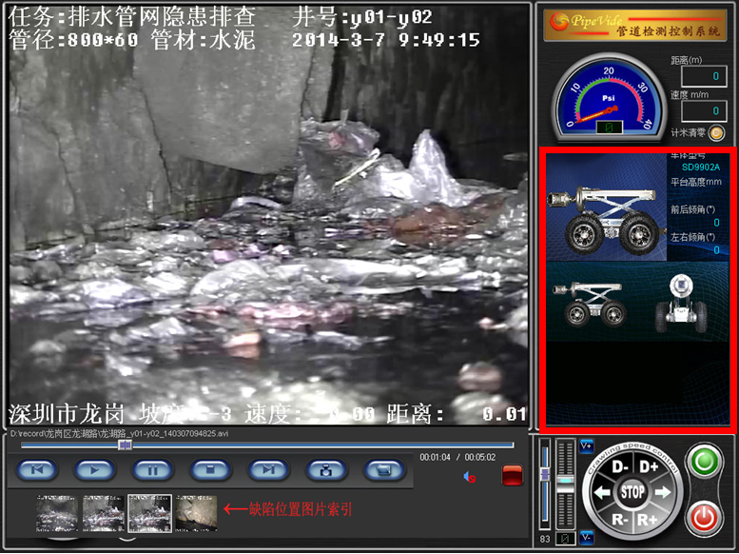Click the 左右倾角 tilt label

(x=692, y=237)
